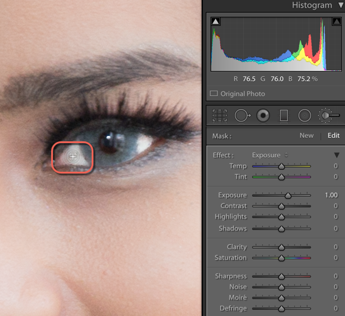Image resolution: width=345 pixels, height=316 pixels.
Task: Toggle shadow clipping indicator in histogram
Action: (215, 21)
